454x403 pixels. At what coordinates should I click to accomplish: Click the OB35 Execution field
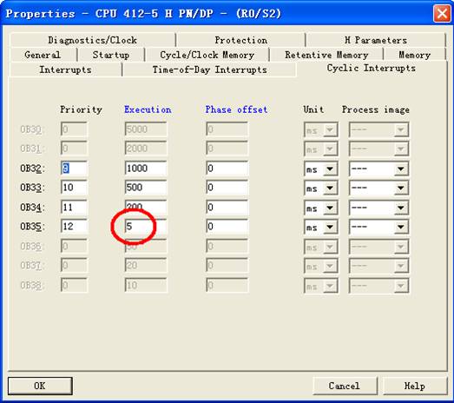coord(146,227)
